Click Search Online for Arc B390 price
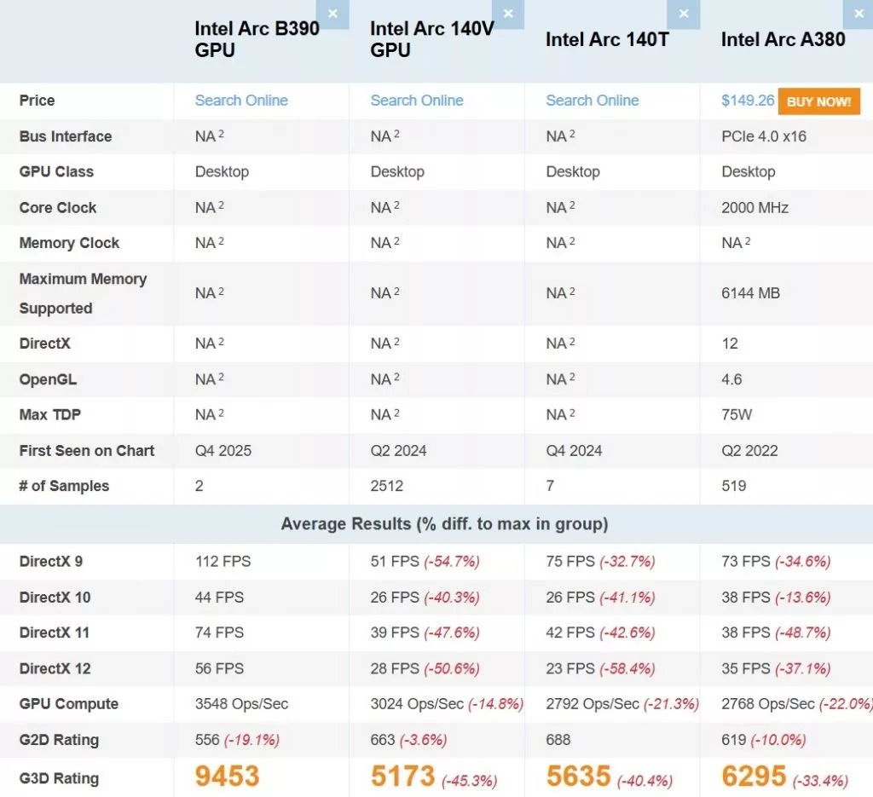The image size is (873, 797). 241,101
